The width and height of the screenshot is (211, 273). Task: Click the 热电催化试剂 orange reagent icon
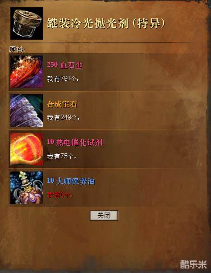[x=27, y=149]
